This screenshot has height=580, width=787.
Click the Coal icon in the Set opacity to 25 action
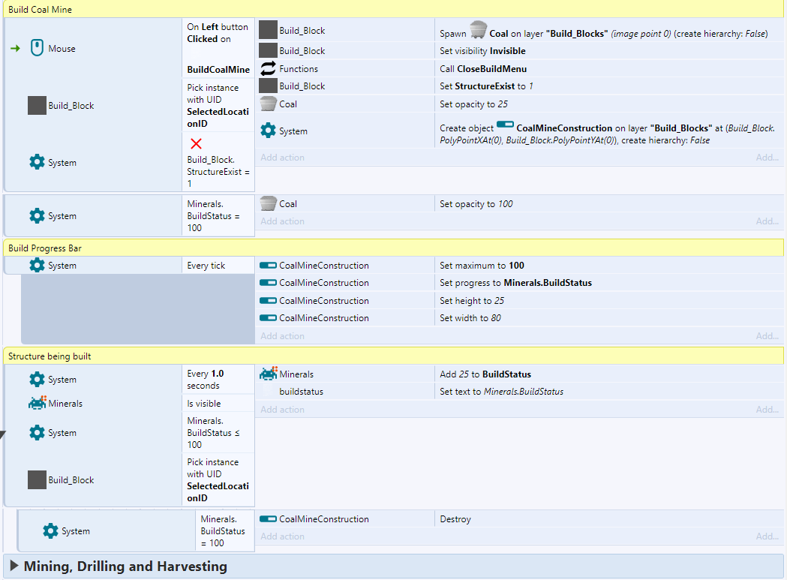pos(268,104)
